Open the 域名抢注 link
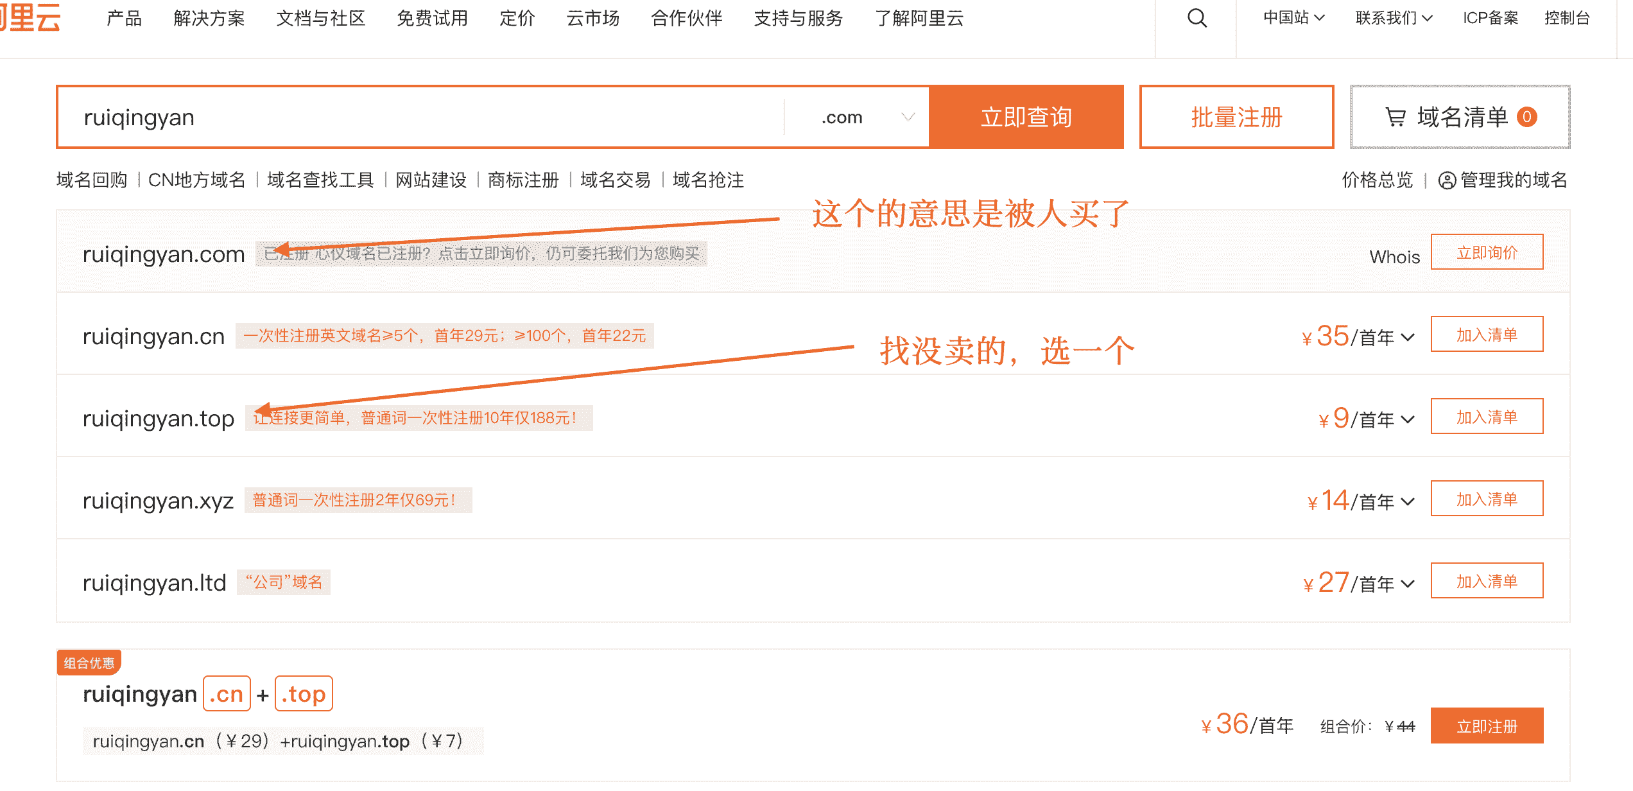 click(708, 180)
